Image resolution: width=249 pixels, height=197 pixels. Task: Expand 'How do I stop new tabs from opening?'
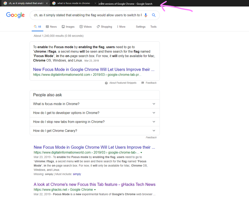[154, 122]
